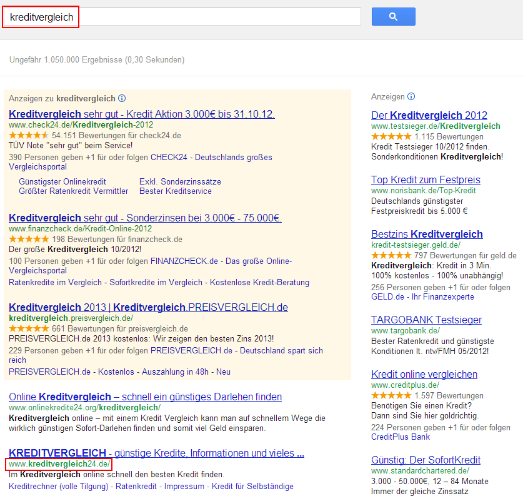Click info icon beside 'Anzeigen zu kreditvergleich'
The height and width of the screenshot is (501, 523).
pos(122,98)
